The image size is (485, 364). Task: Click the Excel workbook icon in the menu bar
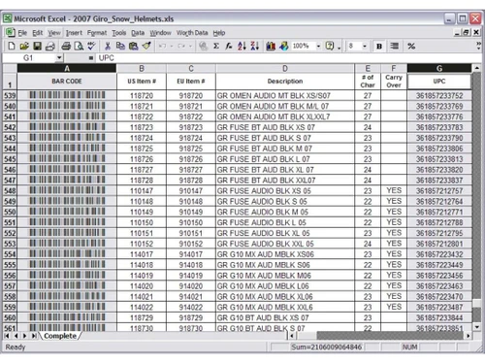coord(10,32)
